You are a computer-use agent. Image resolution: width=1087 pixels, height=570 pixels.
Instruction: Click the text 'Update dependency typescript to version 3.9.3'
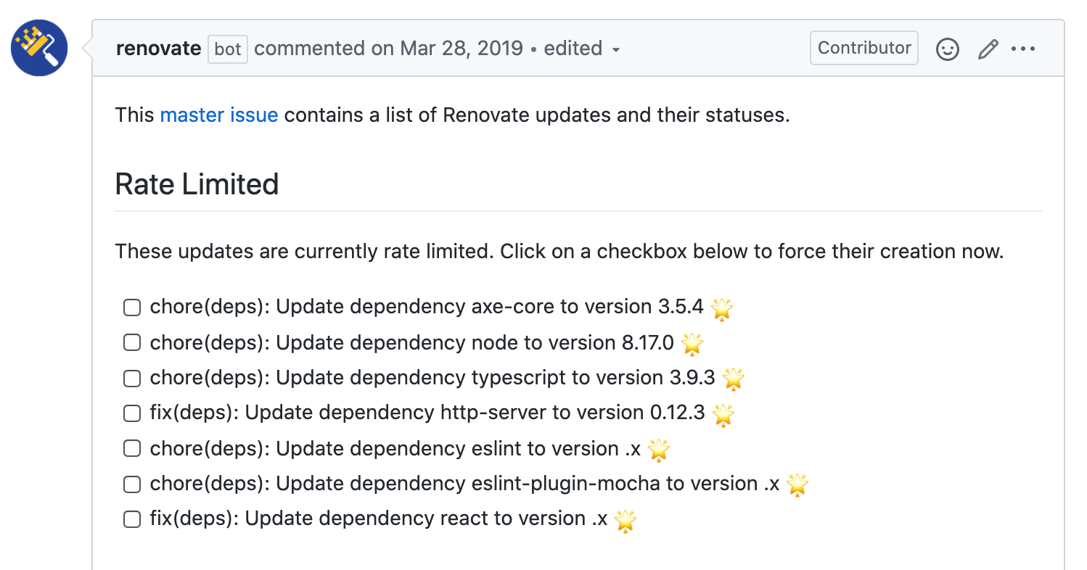click(x=496, y=378)
